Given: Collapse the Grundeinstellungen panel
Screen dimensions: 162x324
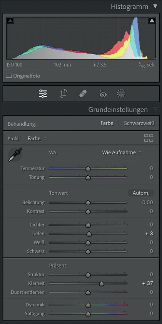Looking at the screenshot, I should [x=155, y=109].
